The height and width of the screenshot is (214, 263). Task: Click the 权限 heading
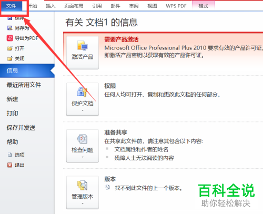click(x=110, y=86)
